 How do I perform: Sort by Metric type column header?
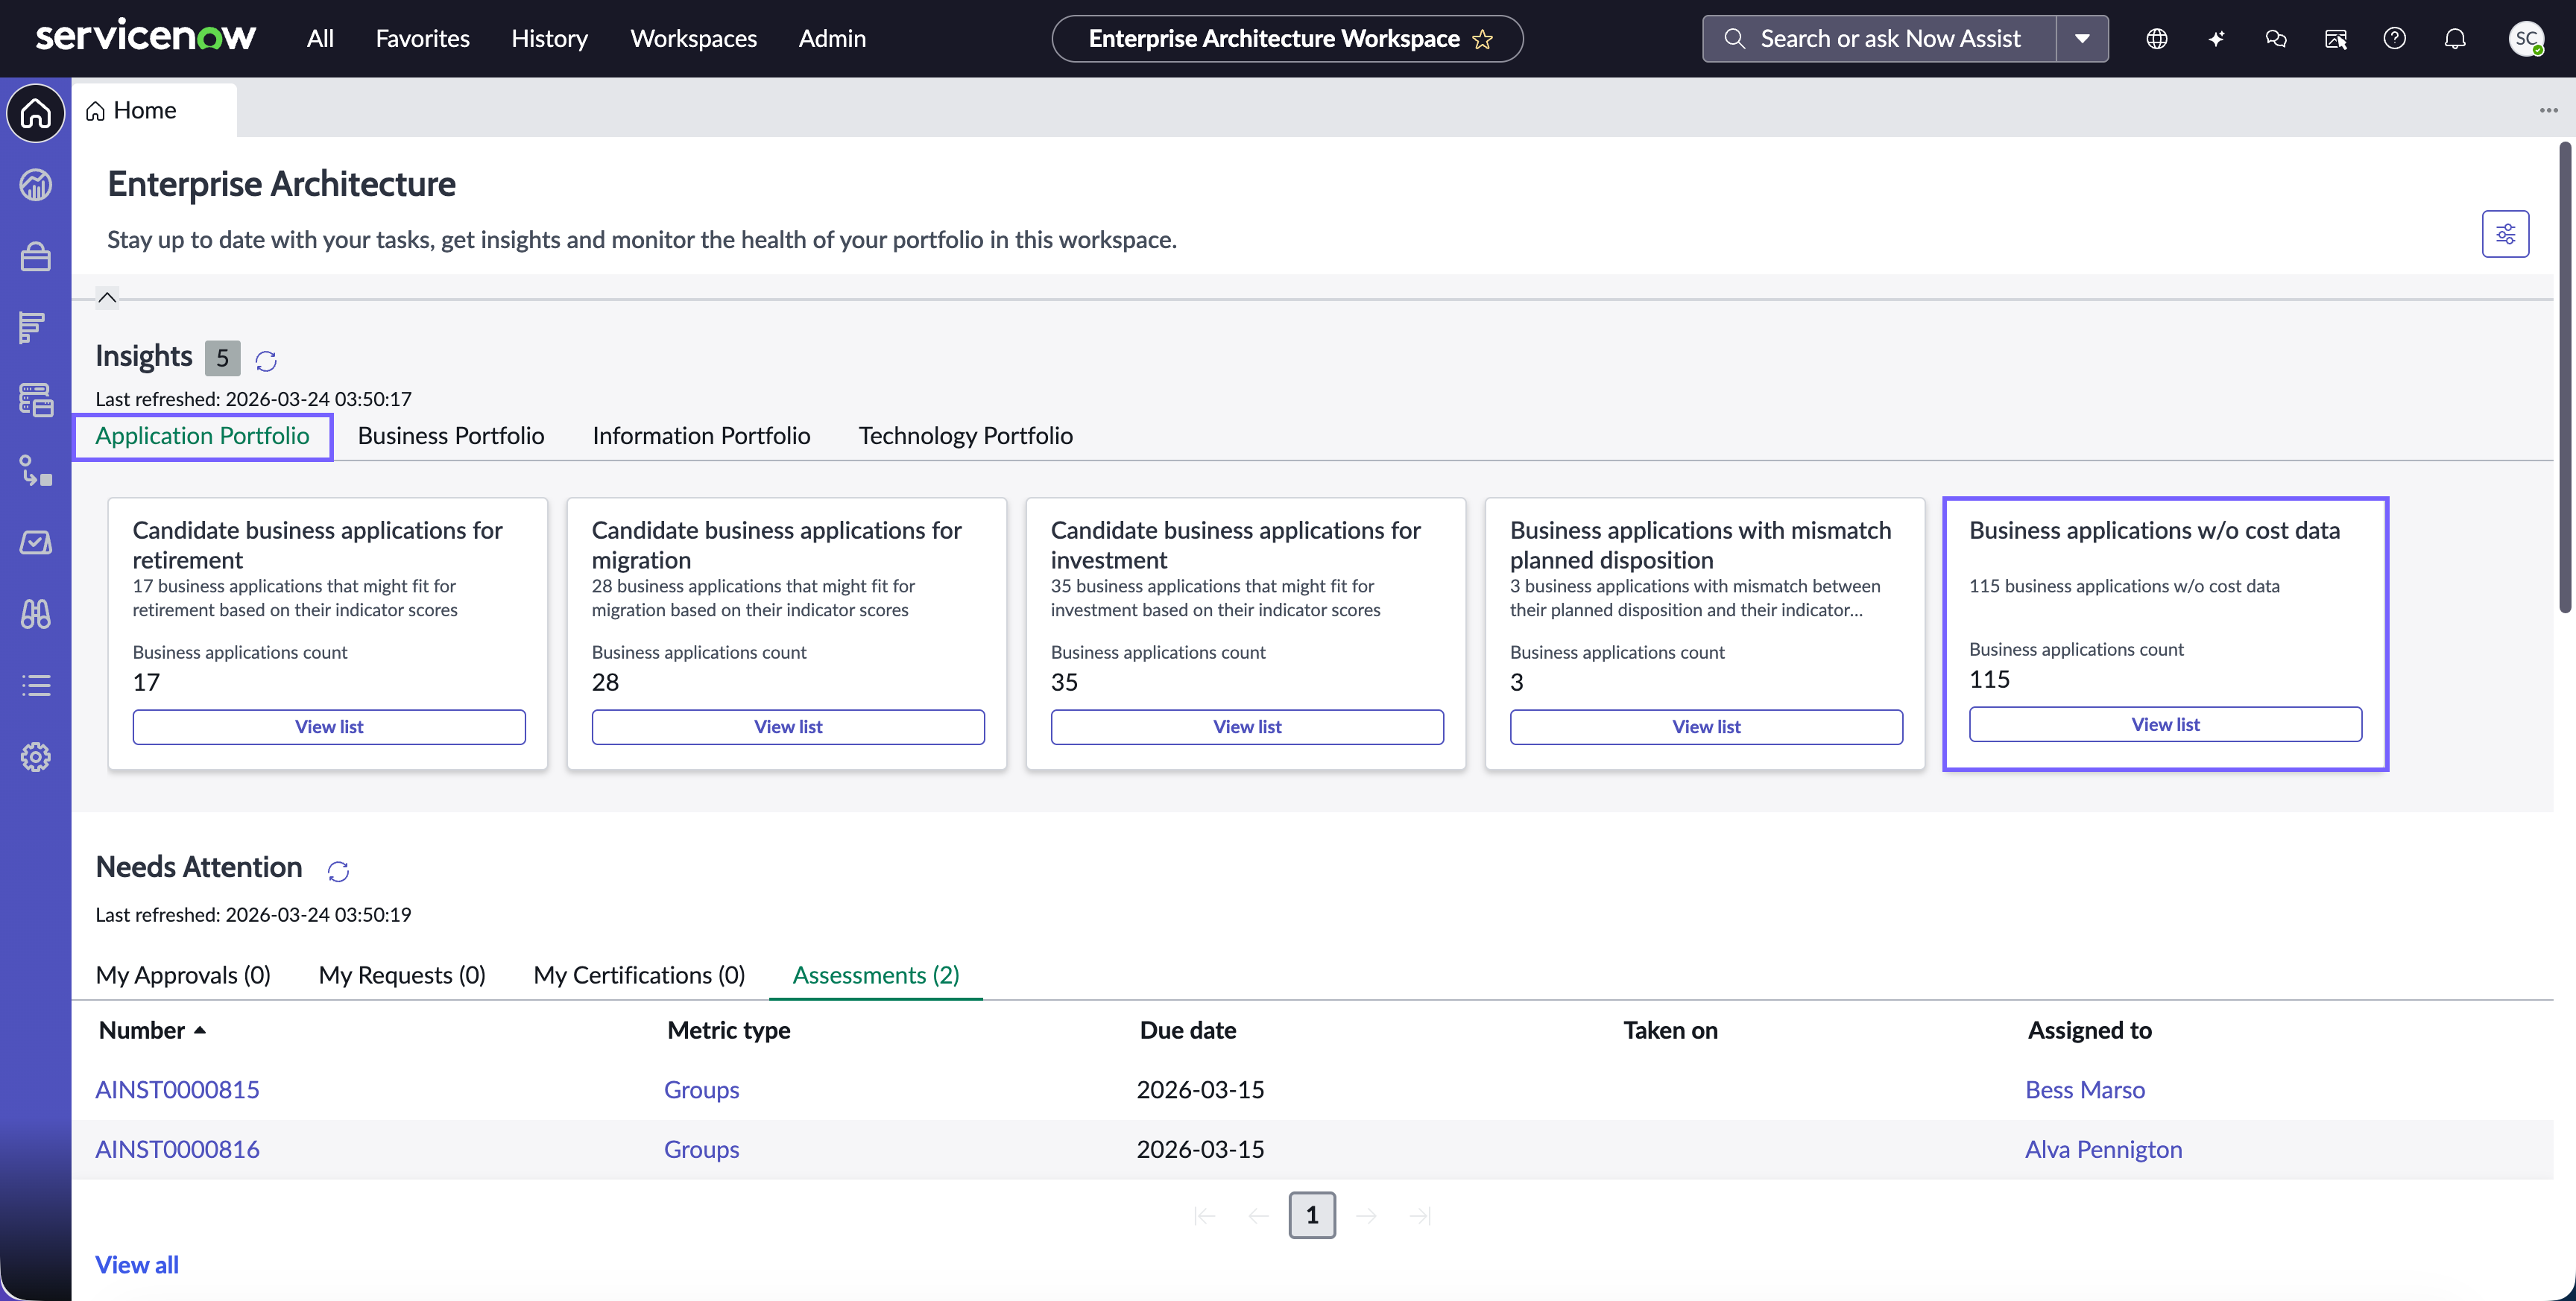728,1030
